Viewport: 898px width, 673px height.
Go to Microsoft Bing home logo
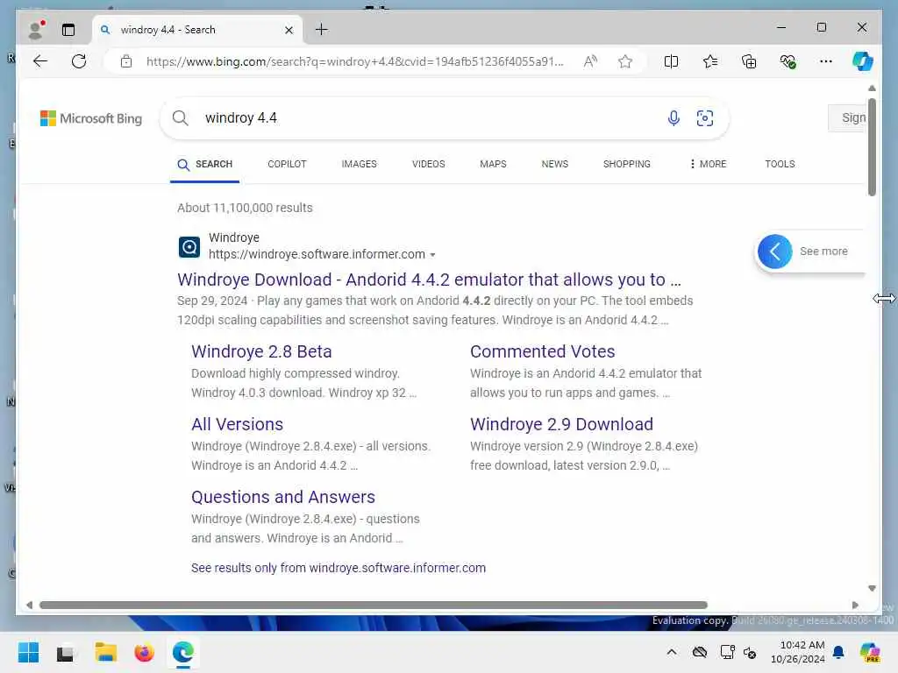(91, 118)
